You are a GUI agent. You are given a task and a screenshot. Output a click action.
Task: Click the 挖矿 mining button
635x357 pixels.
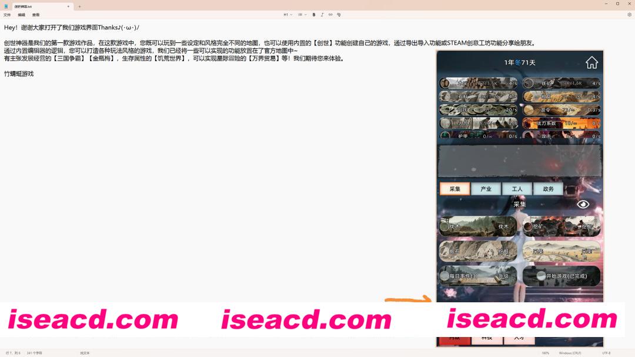[562, 226]
